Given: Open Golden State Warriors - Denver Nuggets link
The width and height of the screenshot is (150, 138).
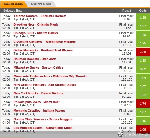Looking at the screenshot, I should pos(43,119).
